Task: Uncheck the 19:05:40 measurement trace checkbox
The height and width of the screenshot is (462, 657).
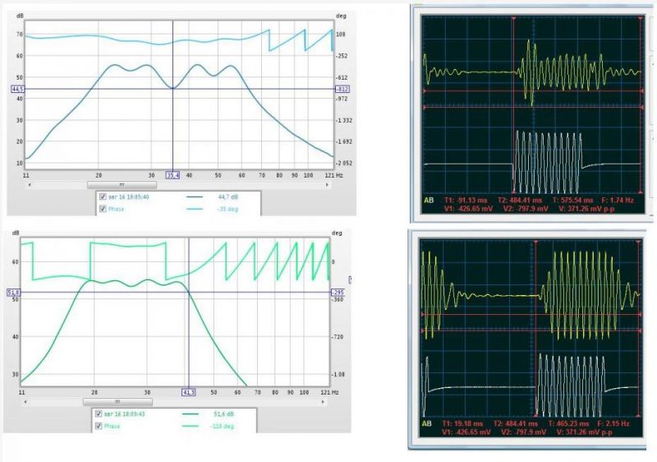Action: coord(103,196)
